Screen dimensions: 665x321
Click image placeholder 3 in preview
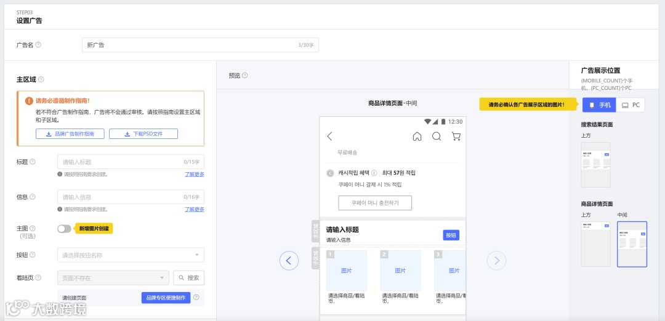click(450, 270)
